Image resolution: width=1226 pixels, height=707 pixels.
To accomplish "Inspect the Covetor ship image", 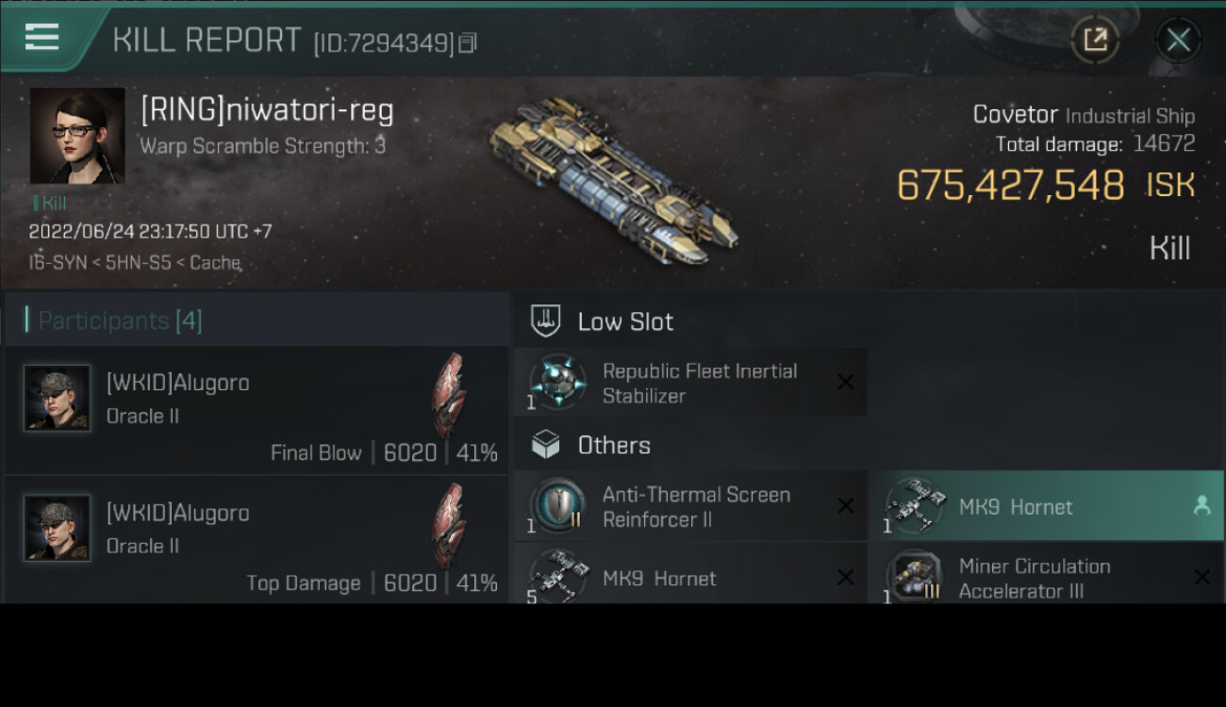I will [613, 179].
